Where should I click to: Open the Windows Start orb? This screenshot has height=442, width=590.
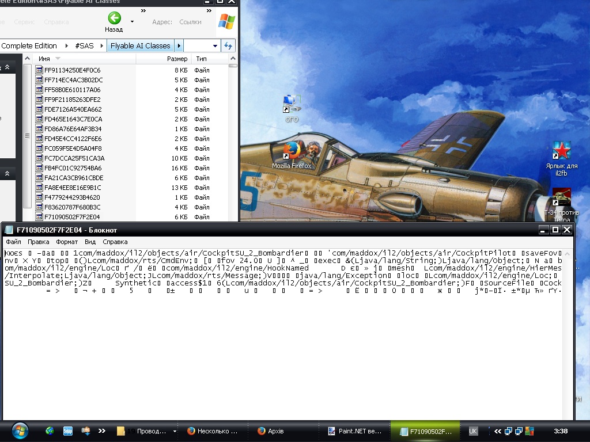20,431
